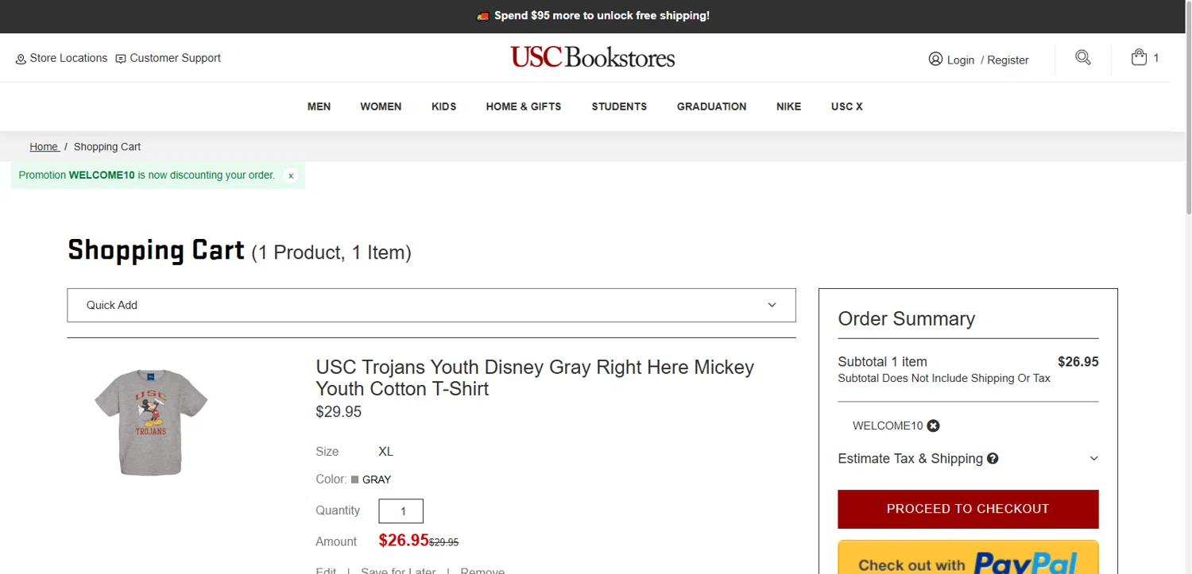This screenshot has width=1192, height=574.
Task: Open the Mickey T-shirt product thumbnail
Action: coord(151,422)
